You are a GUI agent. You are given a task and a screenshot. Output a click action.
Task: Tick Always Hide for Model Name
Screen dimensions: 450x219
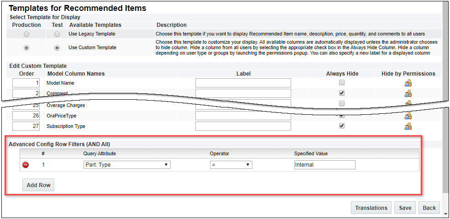click(x=342, y=83)
